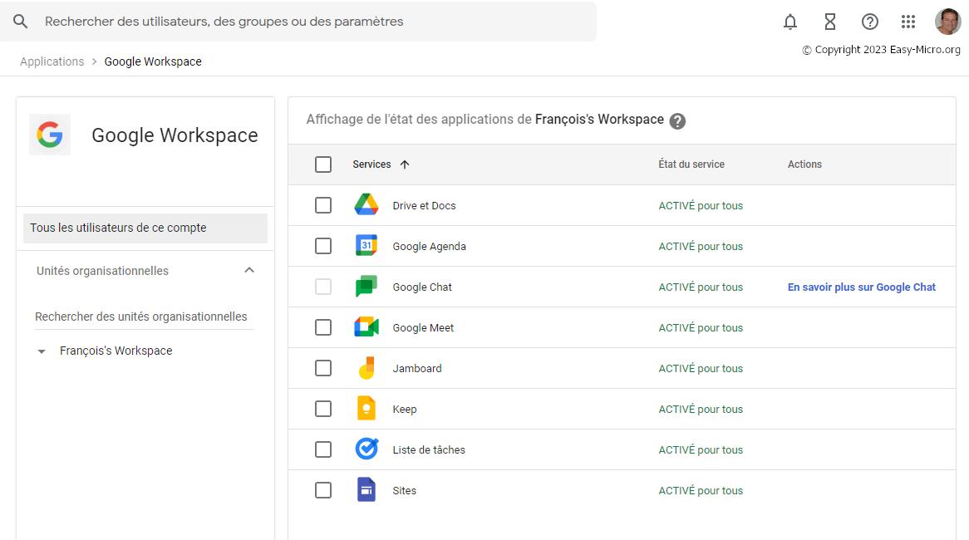Click the Google G logo
Viewport: 969px width, 540px height.
(x=49, y=135)
